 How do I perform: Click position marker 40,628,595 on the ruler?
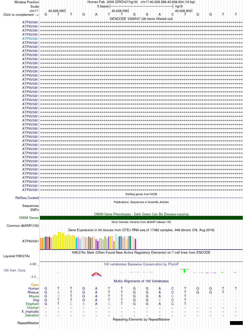[120, 11]
